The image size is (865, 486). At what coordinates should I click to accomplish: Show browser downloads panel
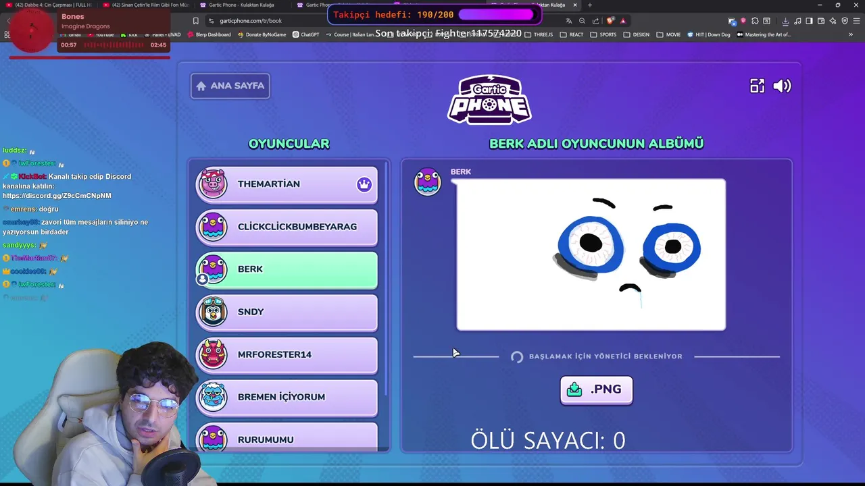[785, 22]
